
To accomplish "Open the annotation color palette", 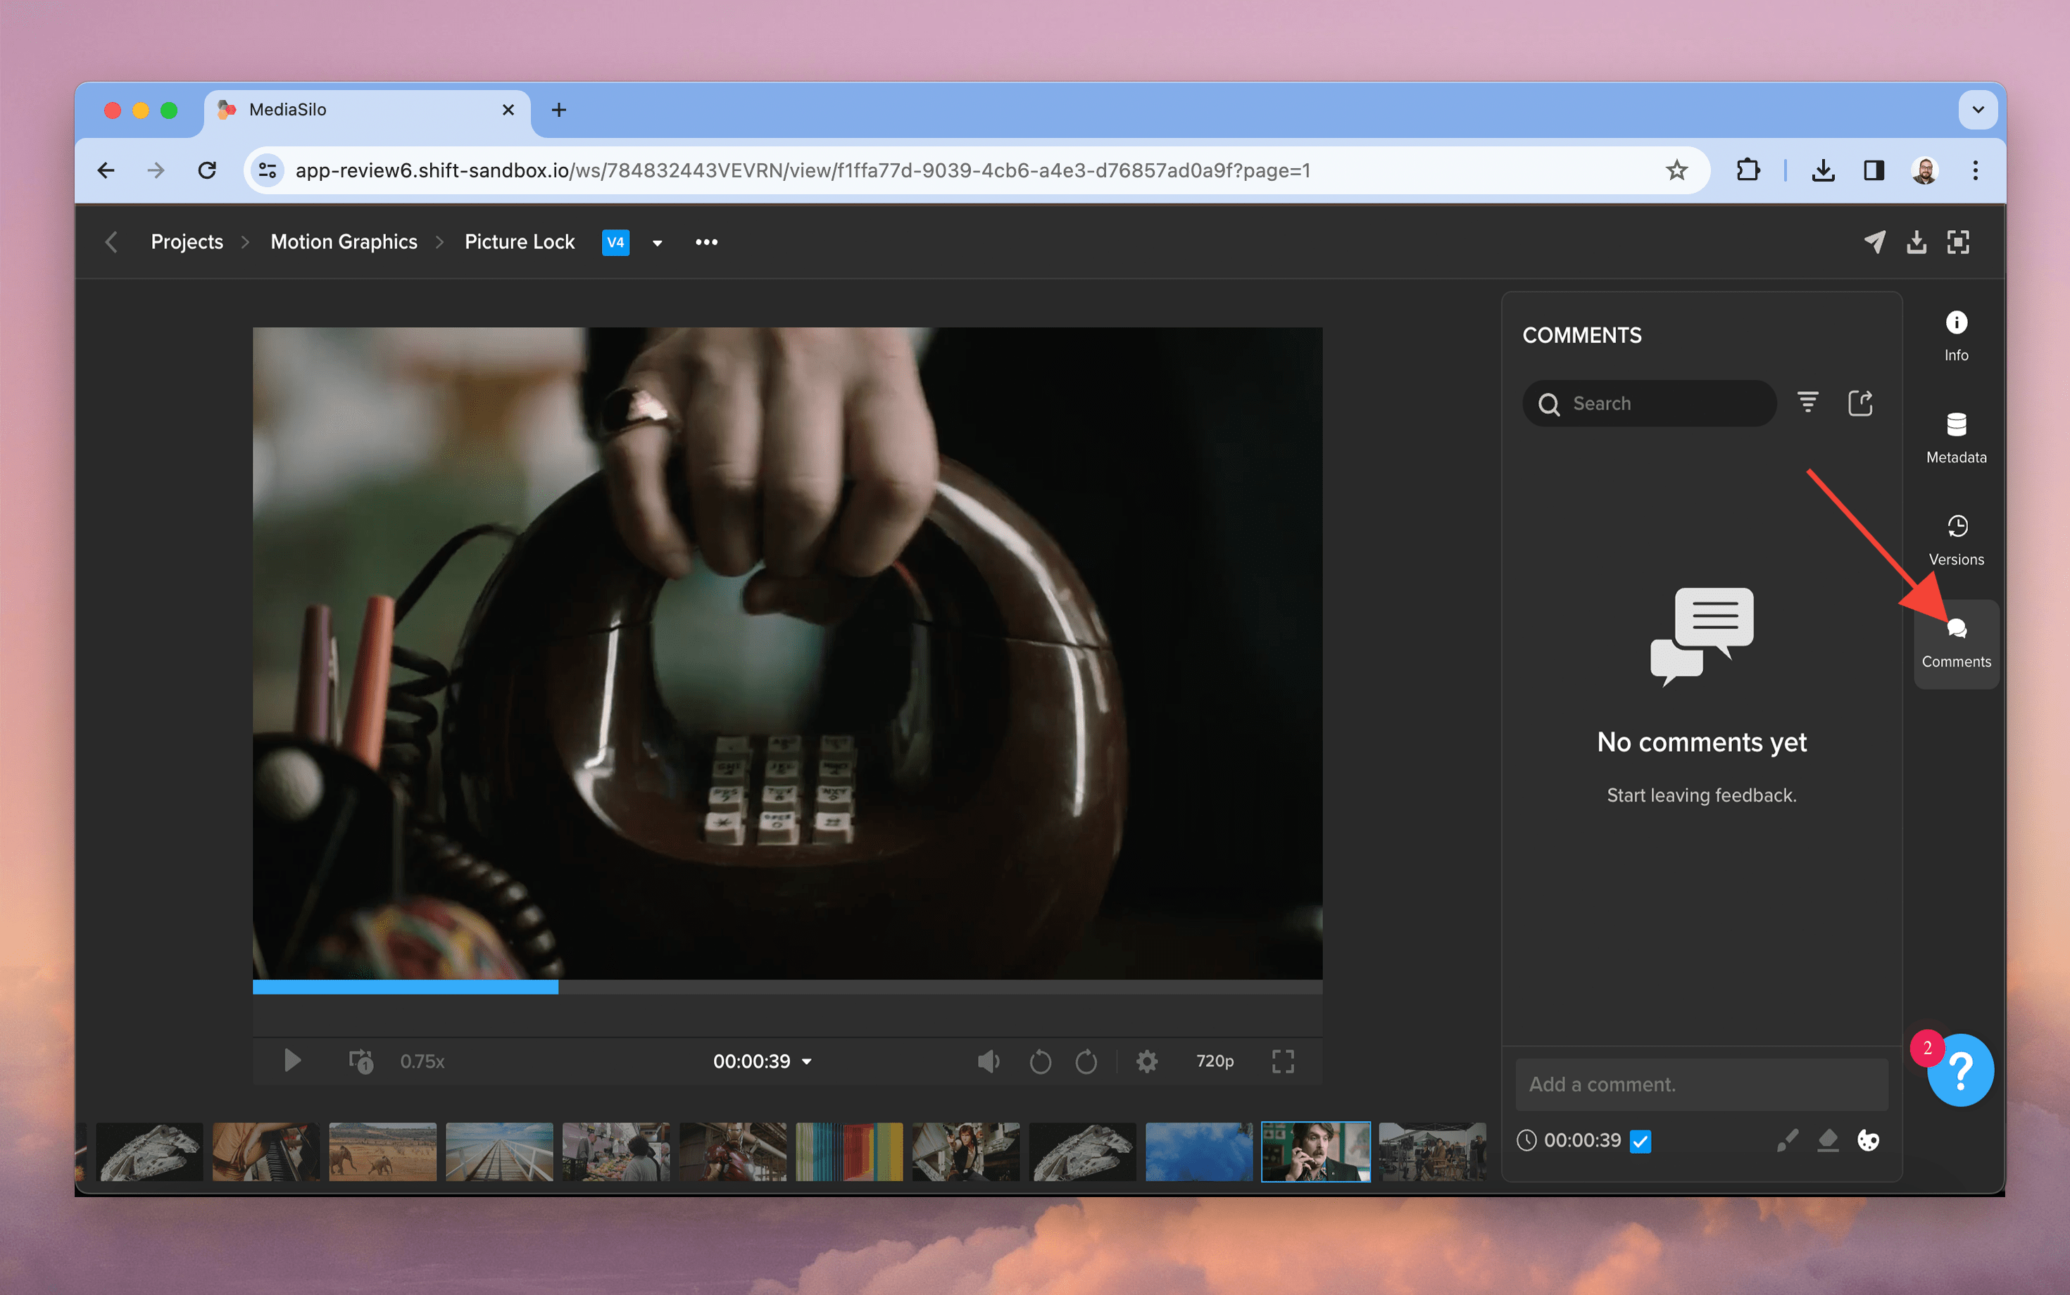I will point(1868,1140).
